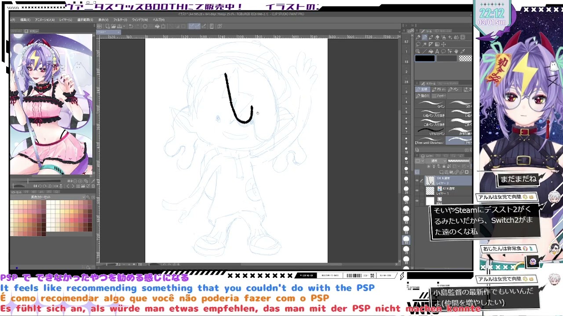Click the character image in Sub View
Screen dimensions: 563x316
click(51, 104)
